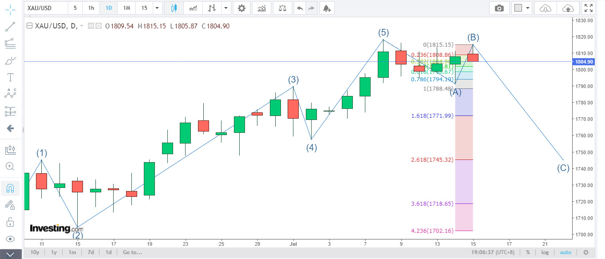605x259 pixels.
Task: Toggle hide all drawing tools eye
Action: point(10,239)
